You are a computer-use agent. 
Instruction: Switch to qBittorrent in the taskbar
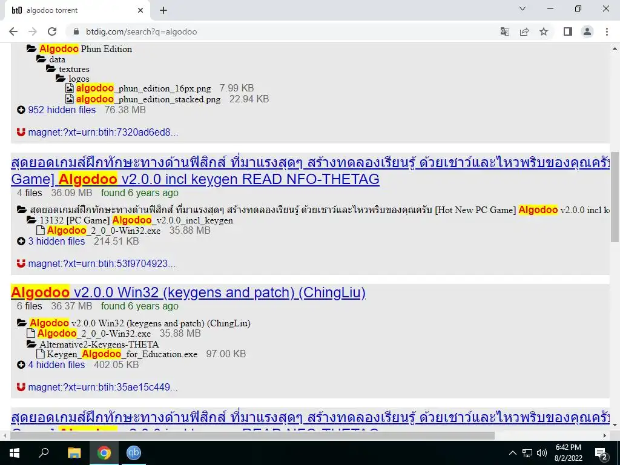[x=133, y=453]
